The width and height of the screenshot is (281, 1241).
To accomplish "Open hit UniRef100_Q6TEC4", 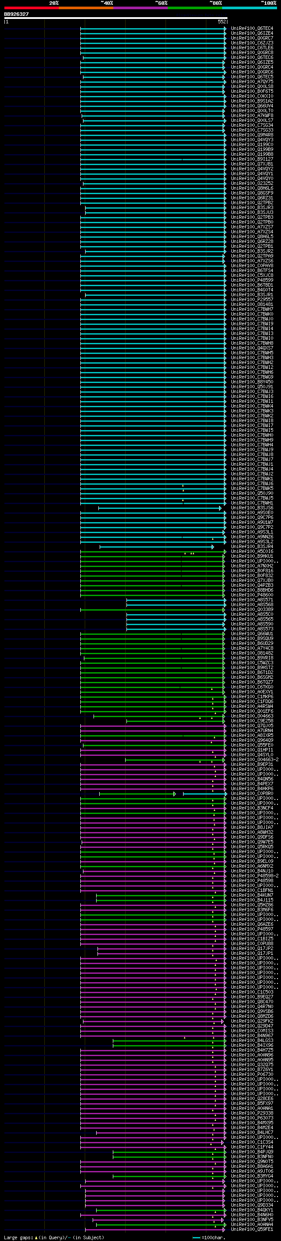I will (x=252, y=29).
